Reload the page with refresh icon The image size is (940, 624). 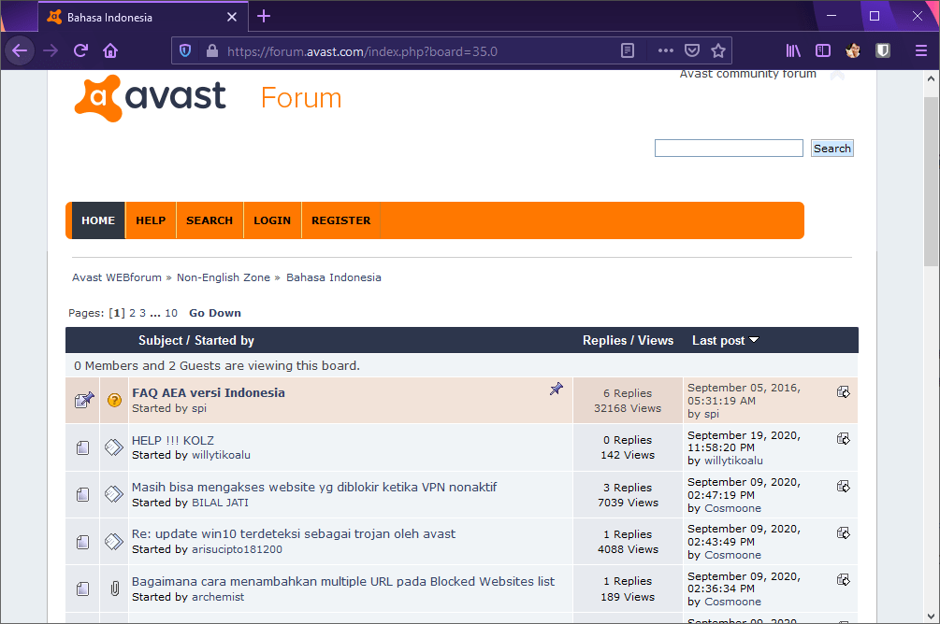tap(80, 50)
